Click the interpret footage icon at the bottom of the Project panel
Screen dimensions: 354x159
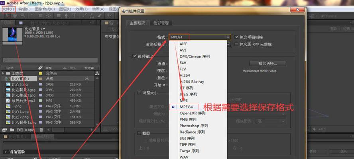click(4, 130)
